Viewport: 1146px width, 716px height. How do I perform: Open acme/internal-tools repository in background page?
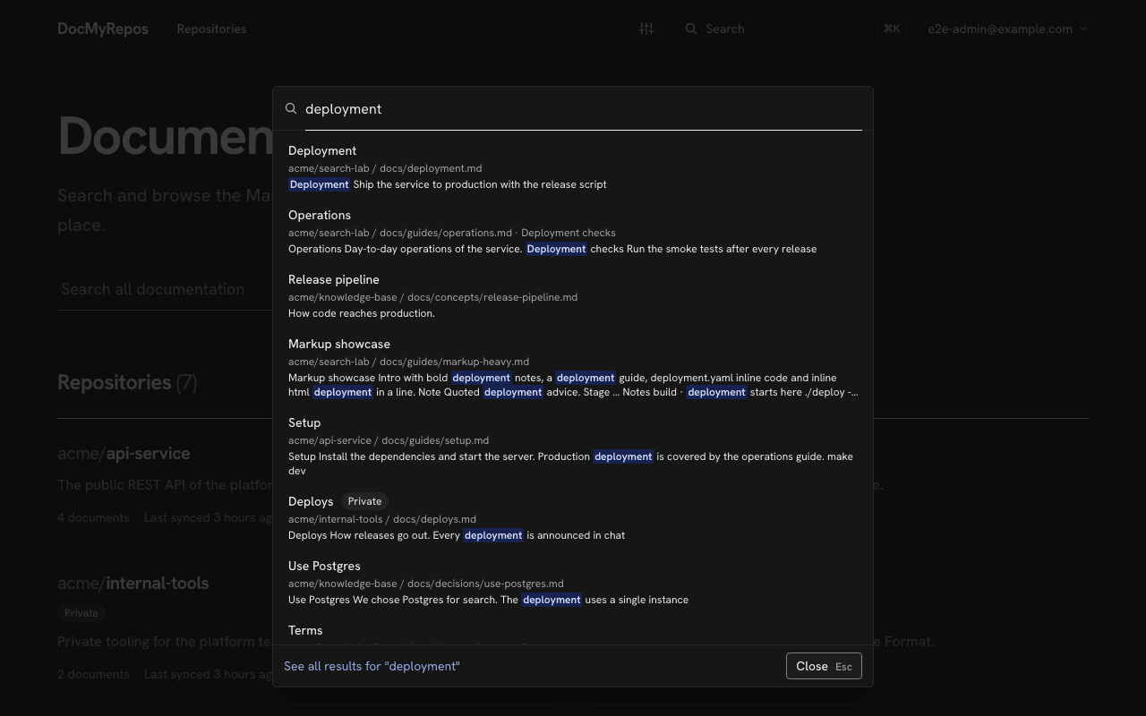133,583
